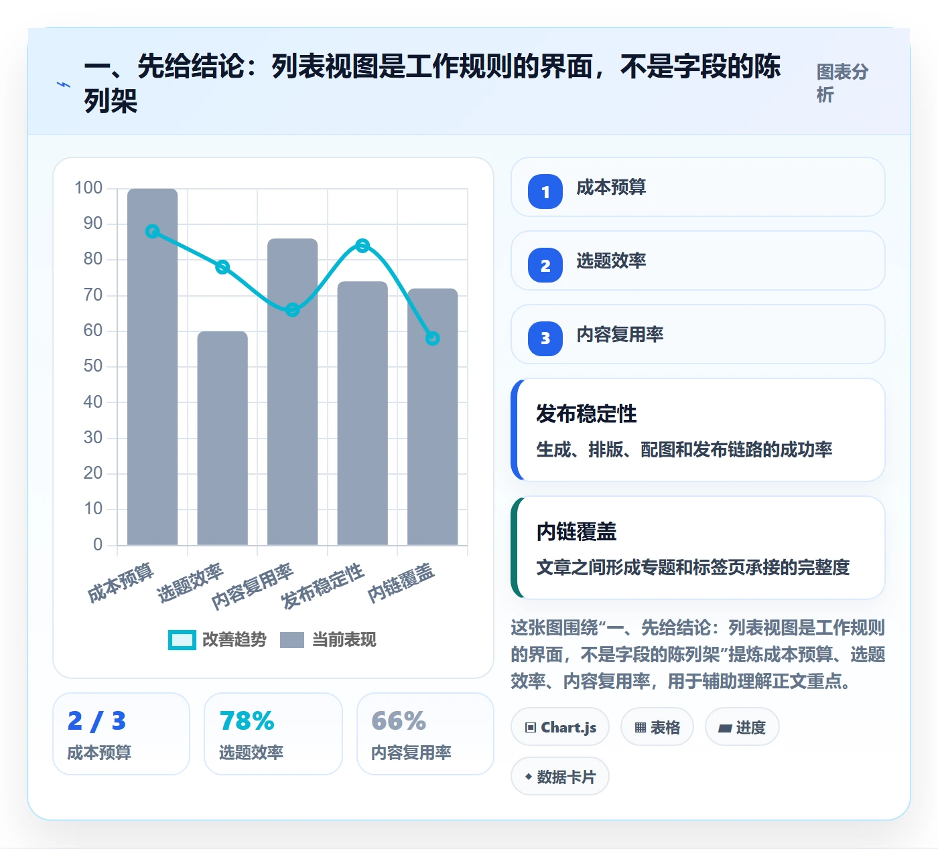
Task: Open the Chart.js tag
Action: [560, 726]
